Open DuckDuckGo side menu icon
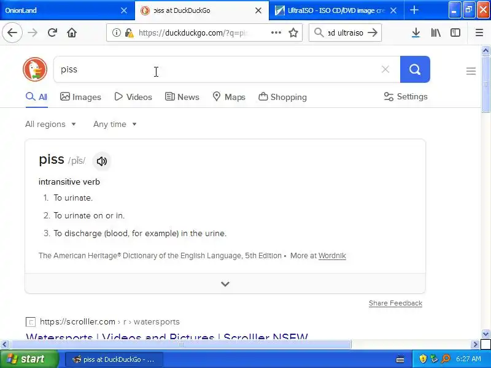 coord(471,71)
